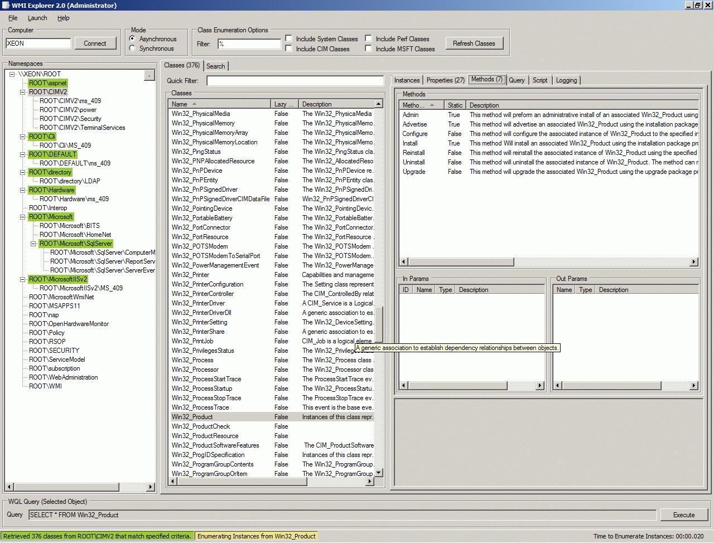
Task: Collapse the ROOT\Cli namespace node
Action: (x=23, y=137)
